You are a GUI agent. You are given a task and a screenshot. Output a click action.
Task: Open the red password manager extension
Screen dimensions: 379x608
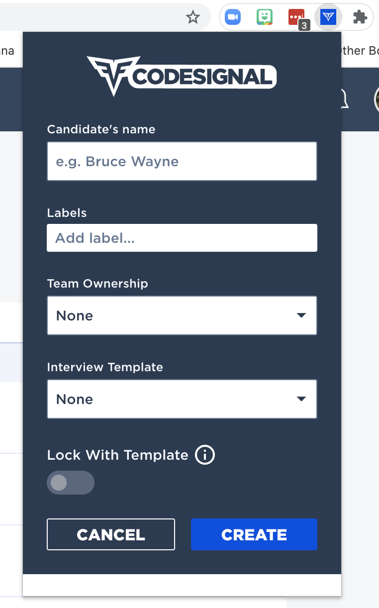point(297,17)
